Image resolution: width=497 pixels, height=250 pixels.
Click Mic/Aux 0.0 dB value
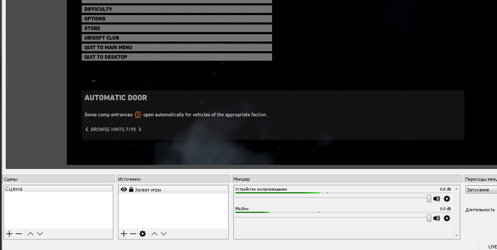(x=445, y=209)
